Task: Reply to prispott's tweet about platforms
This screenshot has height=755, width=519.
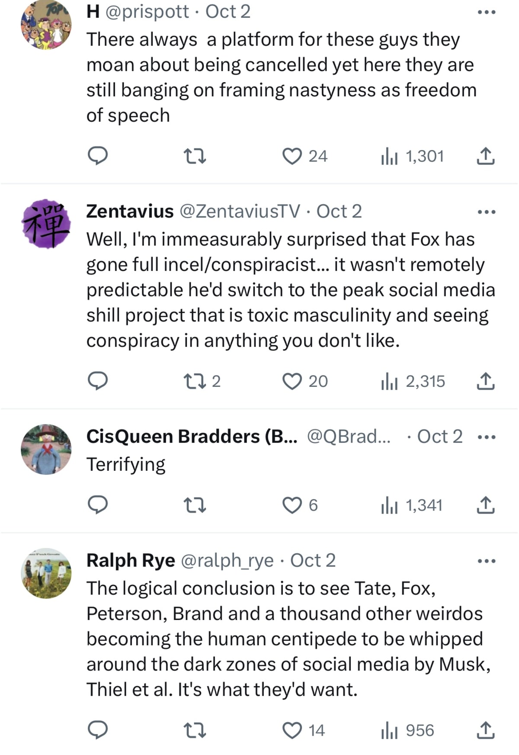Action: pyautogui.click(x=99, y=157)
